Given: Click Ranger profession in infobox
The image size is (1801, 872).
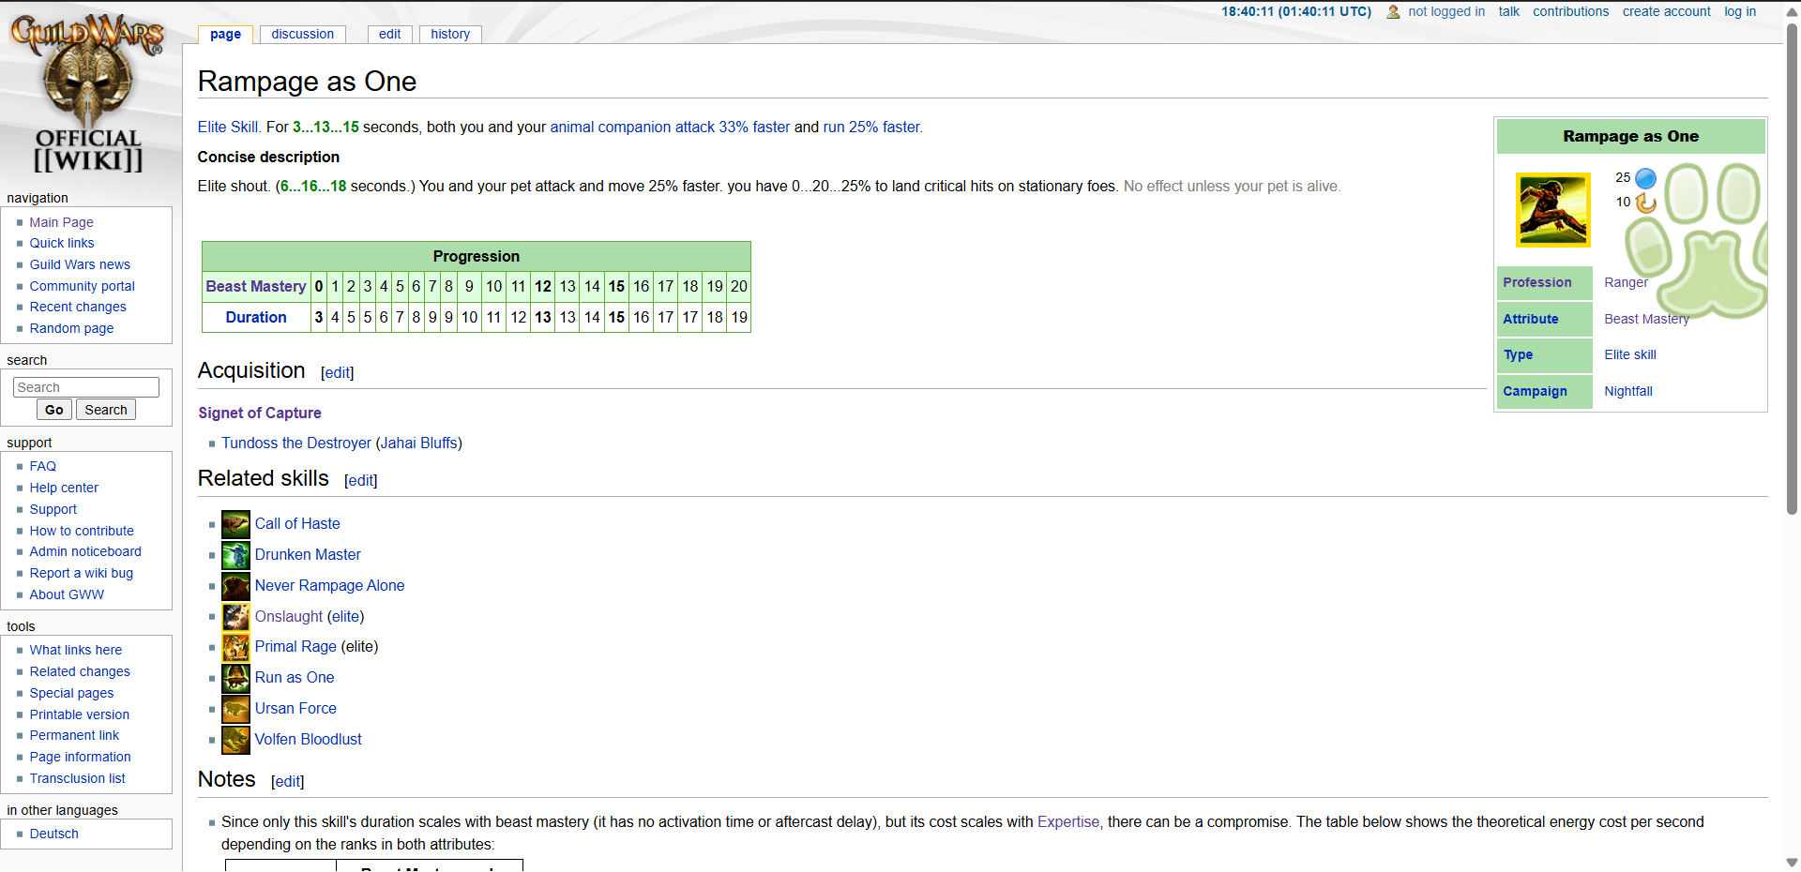Looking at the screenshot, I should point(1626,282).
